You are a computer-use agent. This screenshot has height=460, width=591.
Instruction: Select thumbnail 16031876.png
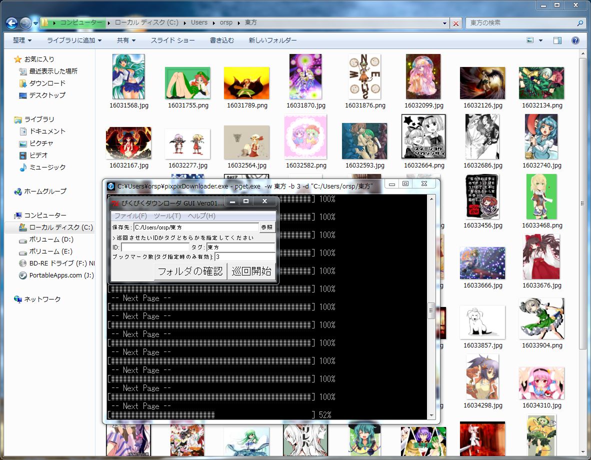(364, 76)
